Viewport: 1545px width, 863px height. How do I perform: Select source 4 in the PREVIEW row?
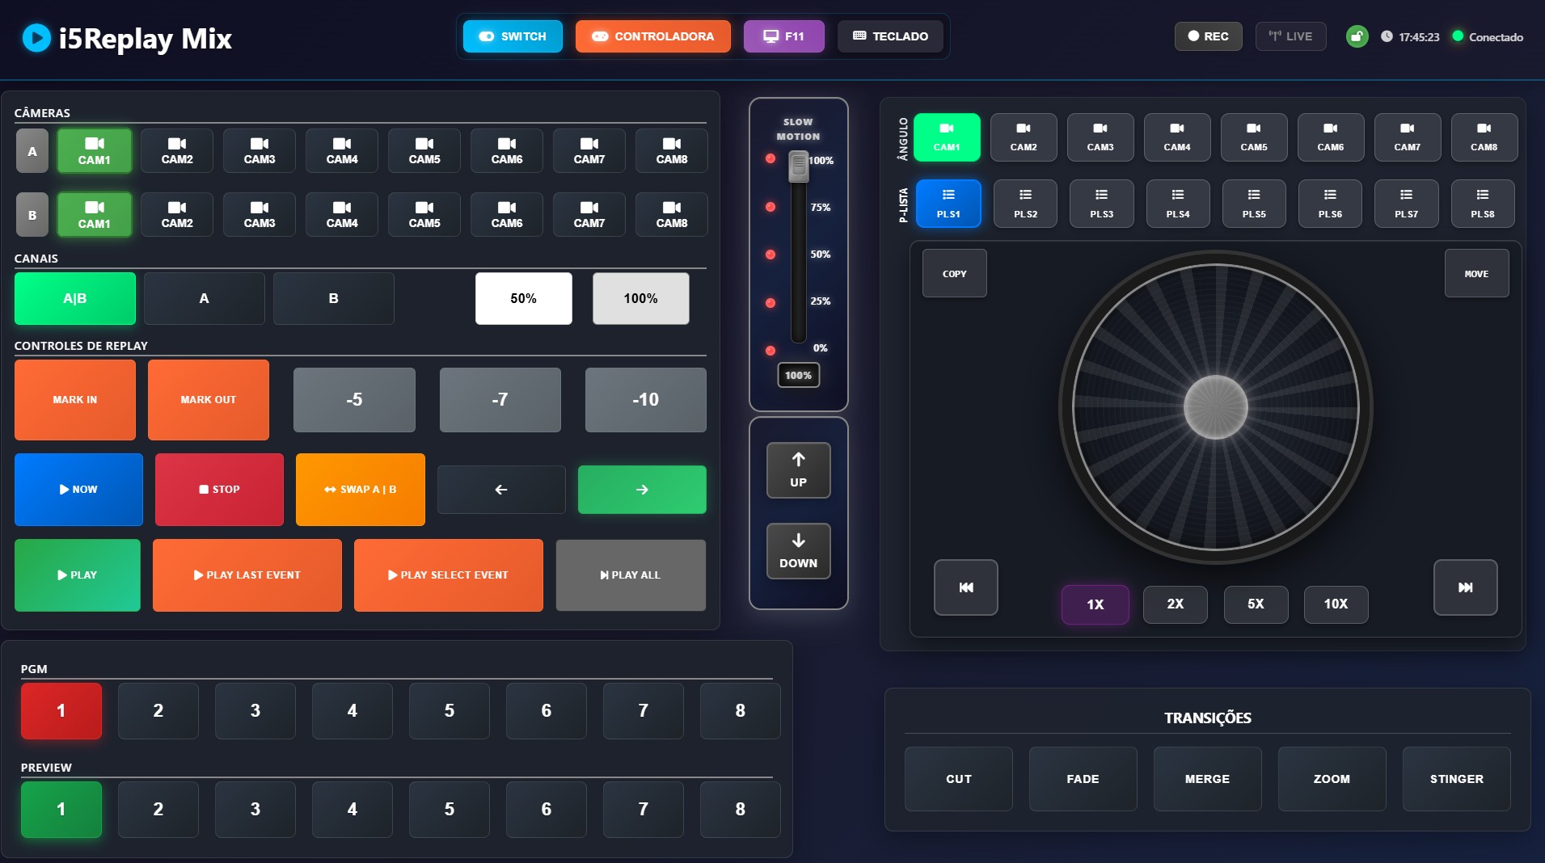point(352,810)
